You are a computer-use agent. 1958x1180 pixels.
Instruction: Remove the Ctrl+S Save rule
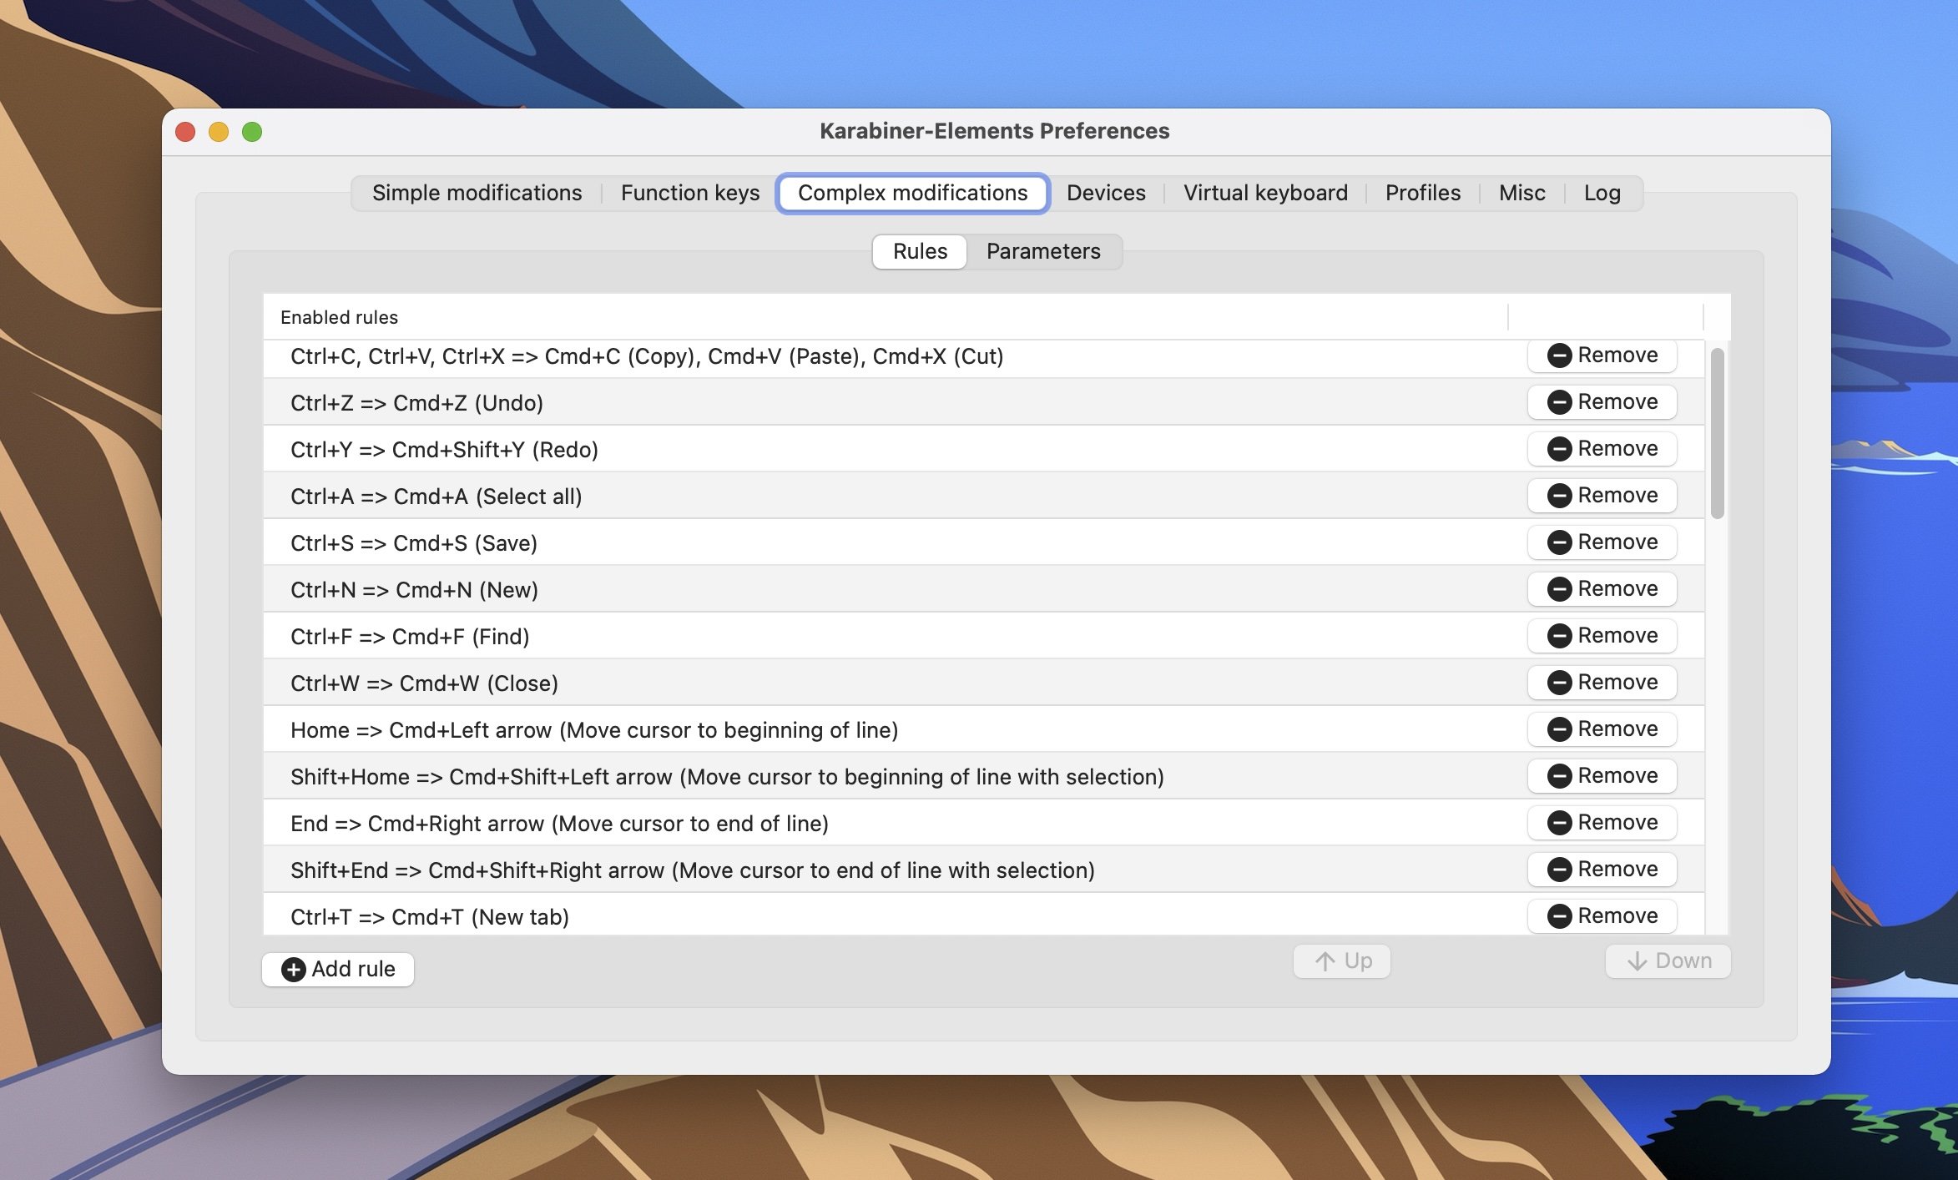tap(1602, 542)
